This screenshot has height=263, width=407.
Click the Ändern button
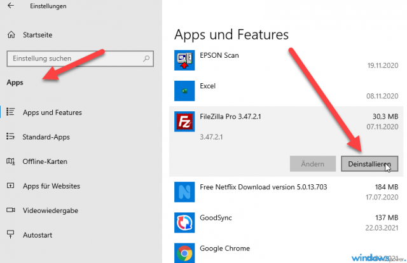click(313, 164)
